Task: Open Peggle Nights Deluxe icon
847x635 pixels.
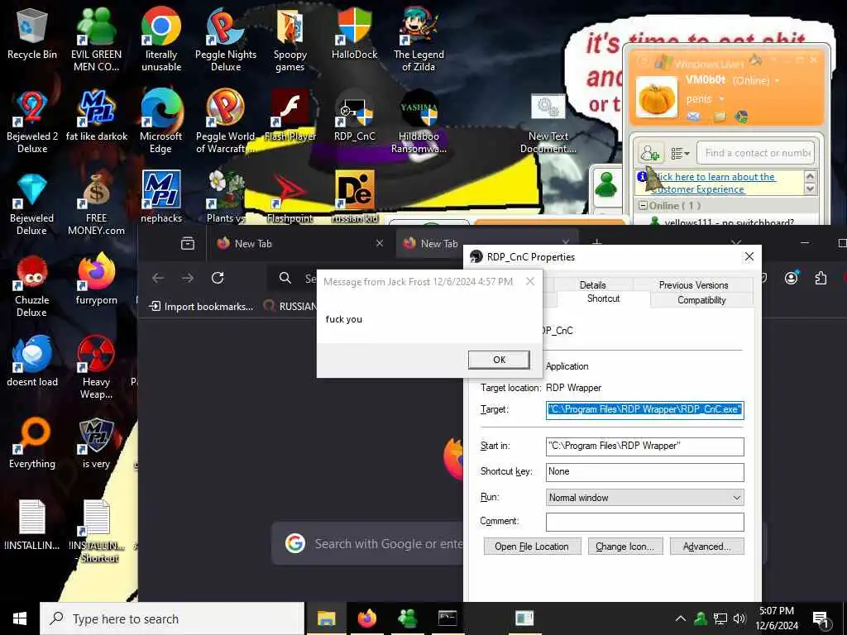Action: point(226,40)
